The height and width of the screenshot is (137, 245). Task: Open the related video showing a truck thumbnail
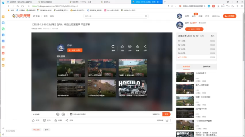pyautogui.click(x=133, y=89)
